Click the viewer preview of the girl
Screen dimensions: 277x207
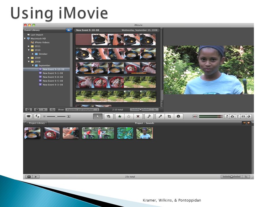[209, 70]
